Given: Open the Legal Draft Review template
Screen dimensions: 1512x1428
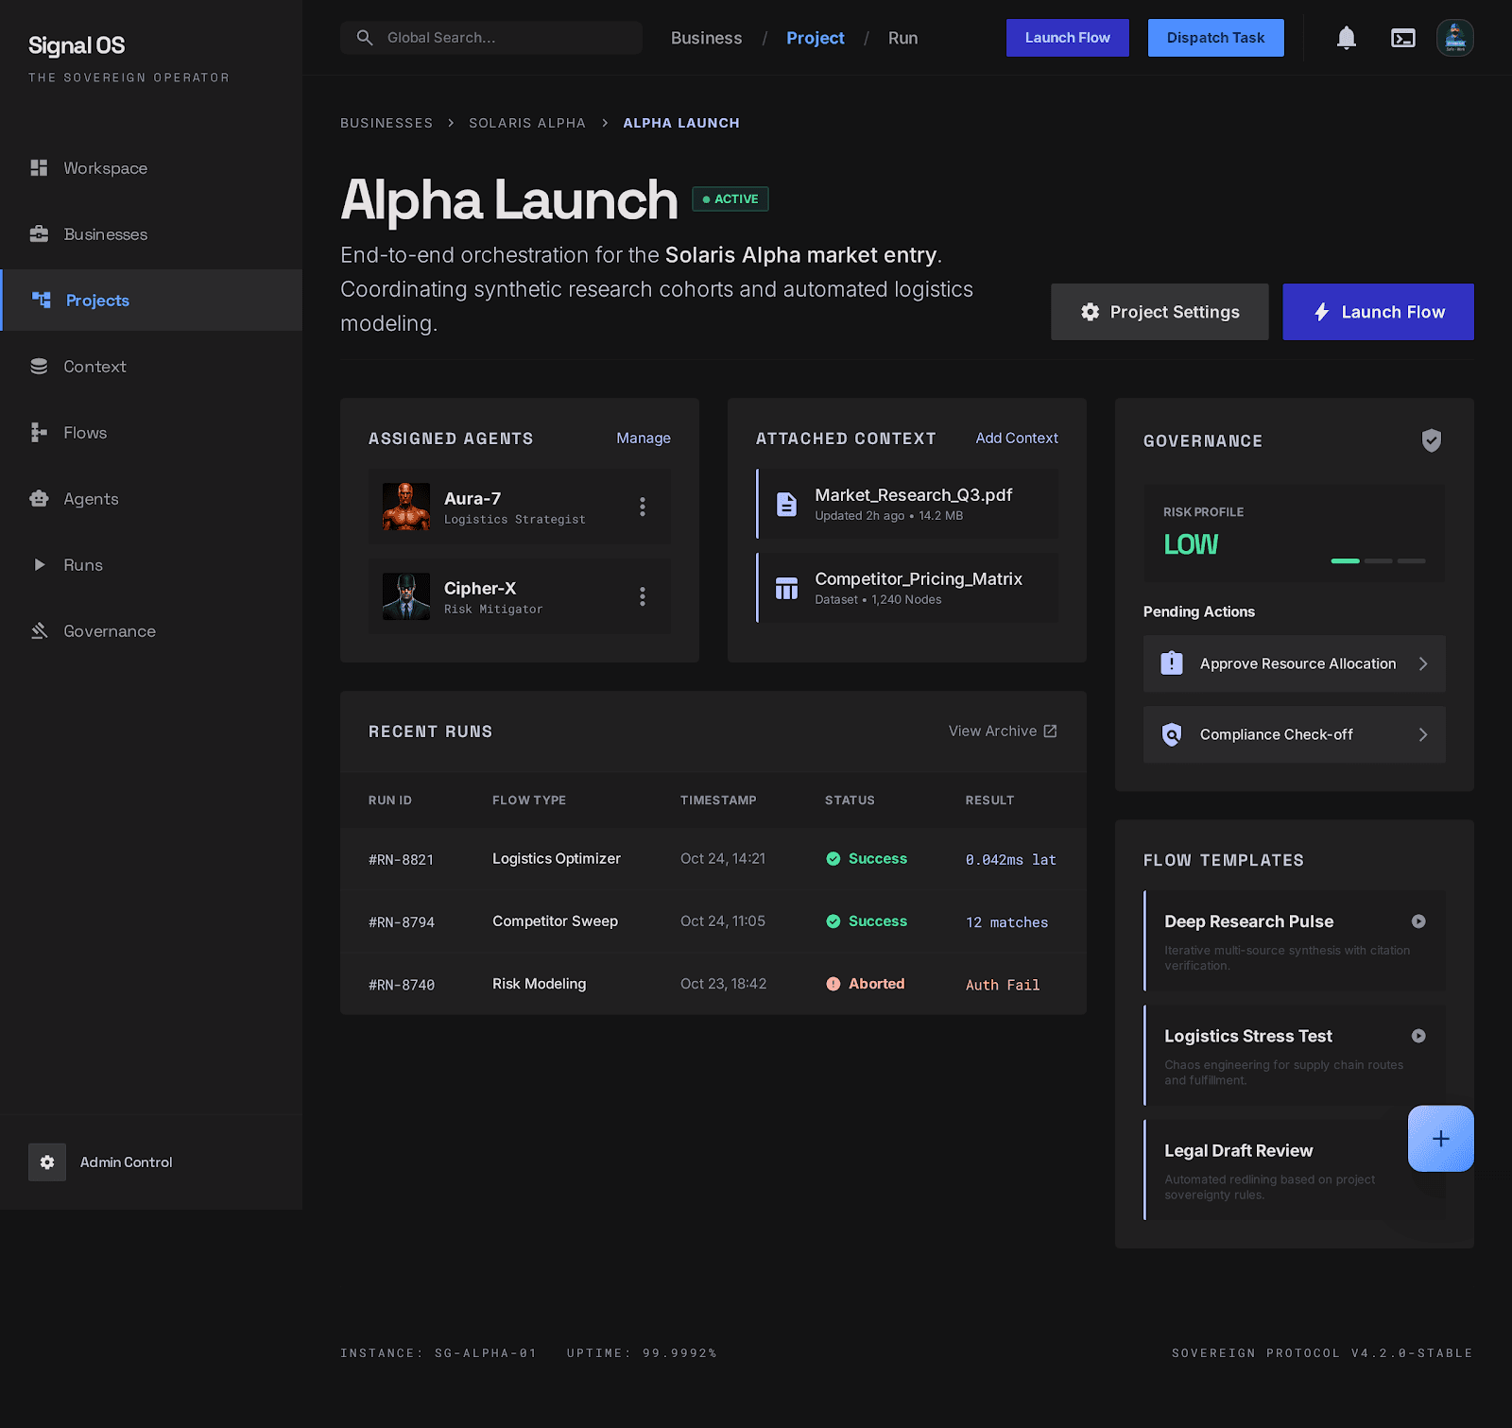Looking at the screenshot, I should tap(1295, 1170).
